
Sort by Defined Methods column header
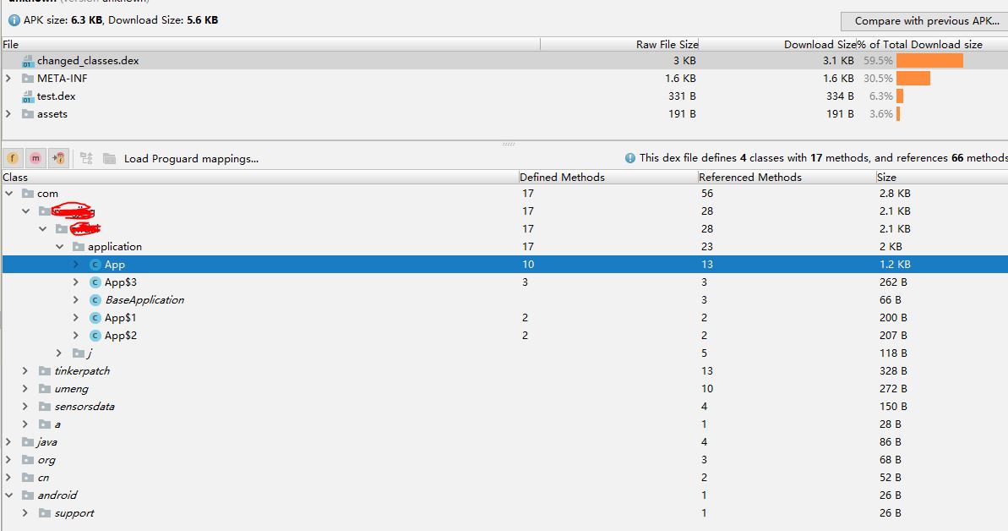pyautogui.click(x=562, y=177)
